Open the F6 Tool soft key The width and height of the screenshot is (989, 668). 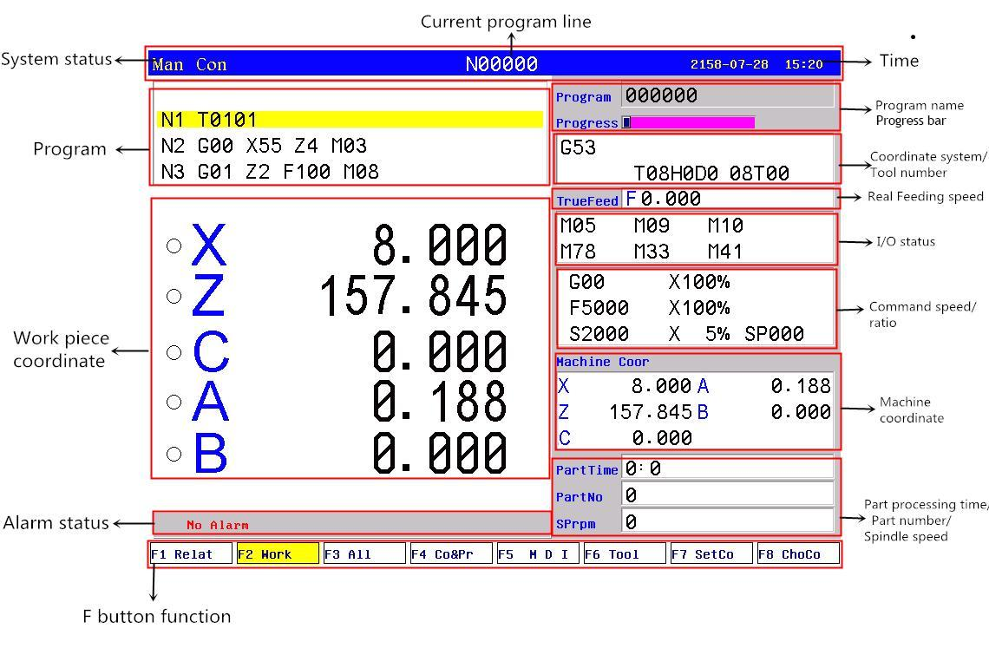(625, 553)
